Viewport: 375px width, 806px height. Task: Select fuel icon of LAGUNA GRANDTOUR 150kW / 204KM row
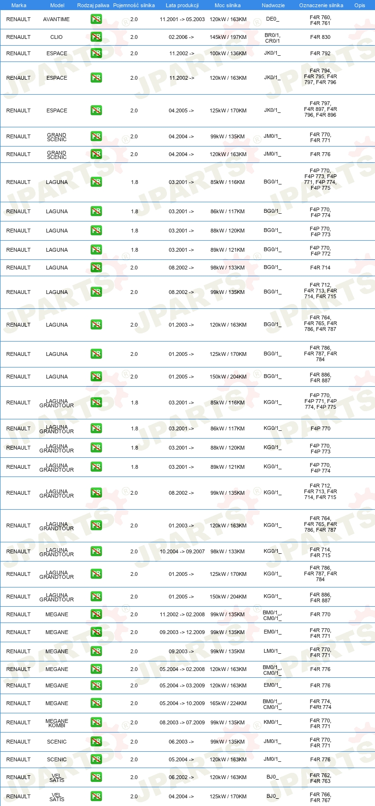96,597
